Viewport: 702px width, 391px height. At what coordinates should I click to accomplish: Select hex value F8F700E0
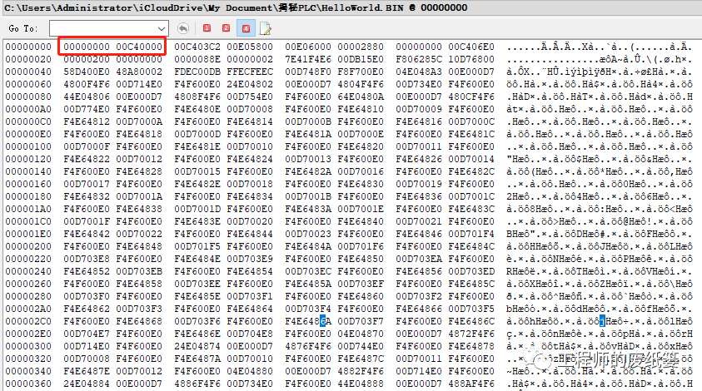point(361,72)
